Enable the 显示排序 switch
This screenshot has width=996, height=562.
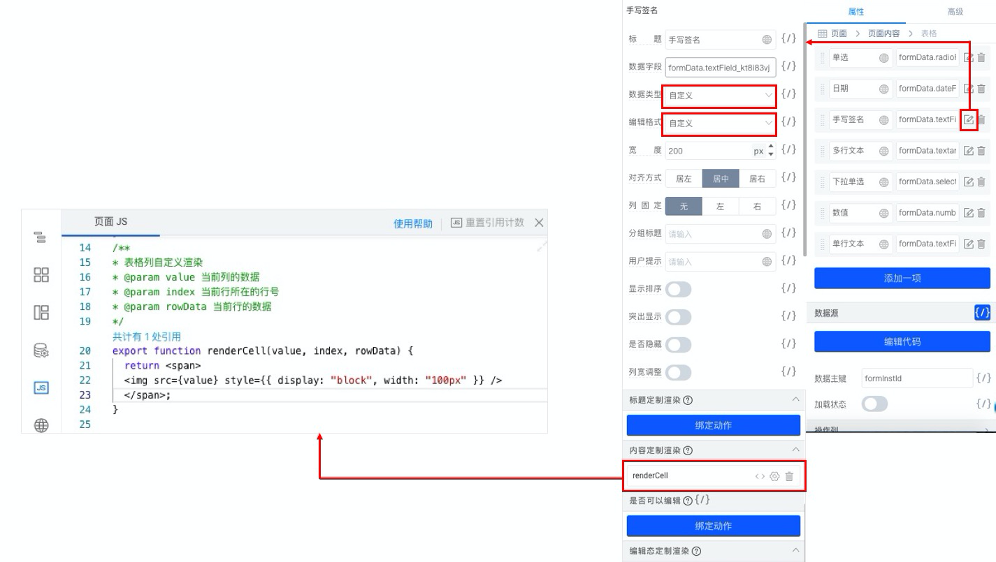coord(678,289)
